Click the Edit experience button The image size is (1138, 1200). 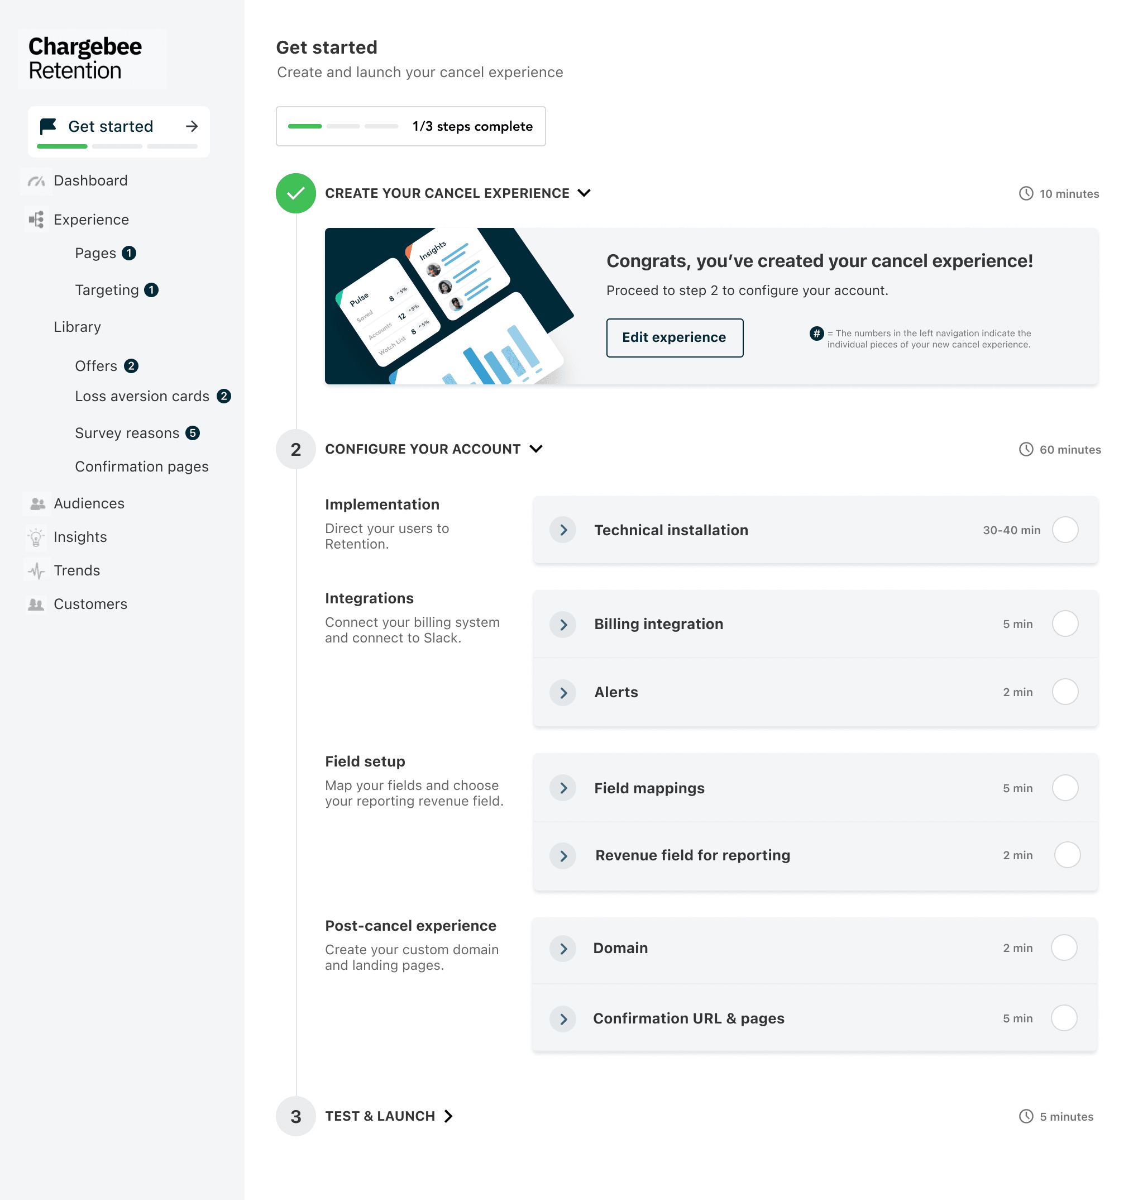[x=674, y=337]
